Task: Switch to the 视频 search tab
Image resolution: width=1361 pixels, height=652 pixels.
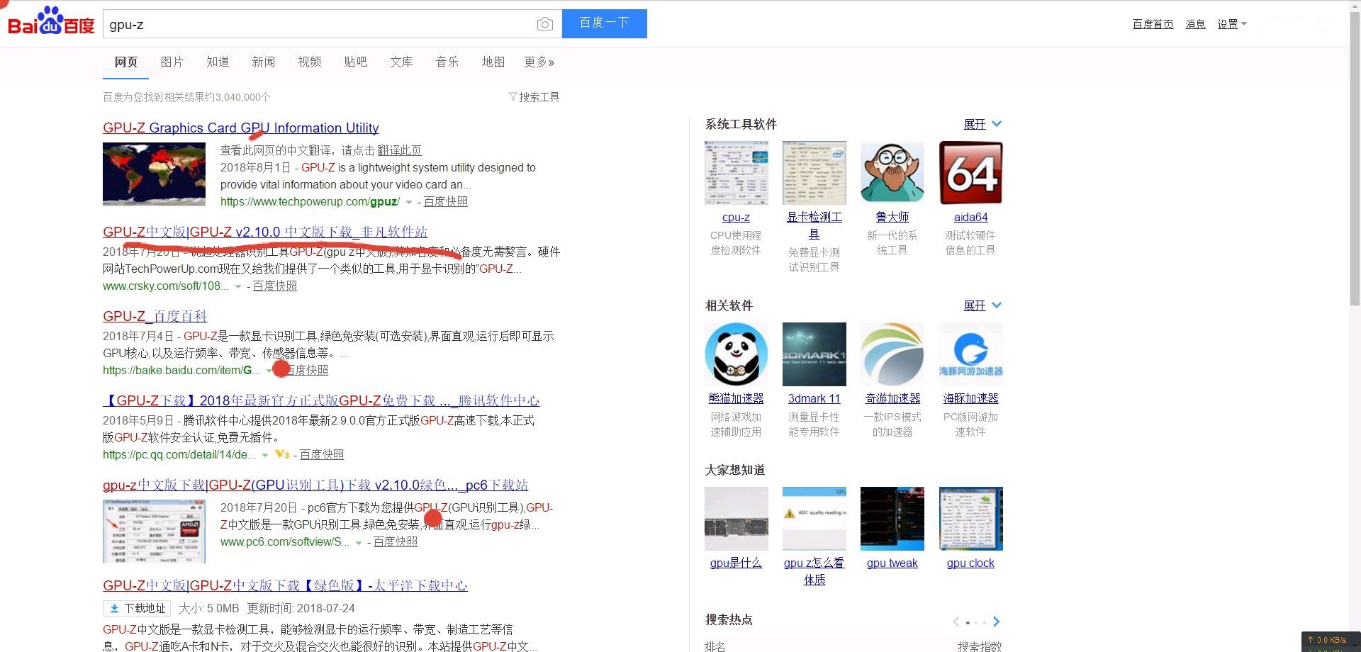Action: (309, 62)
